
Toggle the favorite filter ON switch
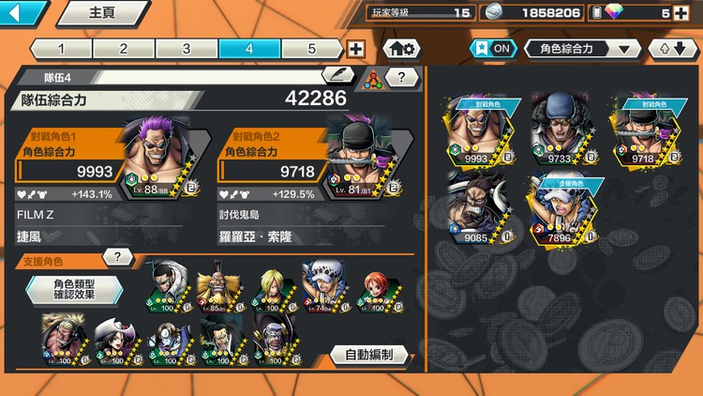point(493,49)
